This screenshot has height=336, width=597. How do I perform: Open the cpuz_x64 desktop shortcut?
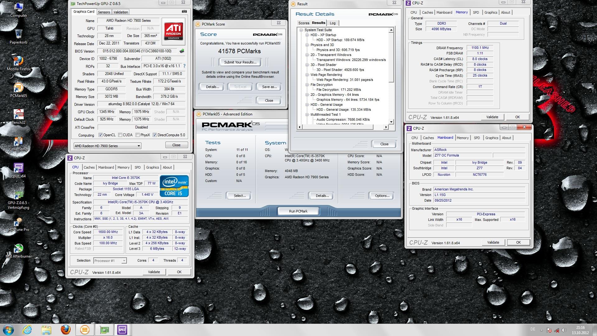18,170
